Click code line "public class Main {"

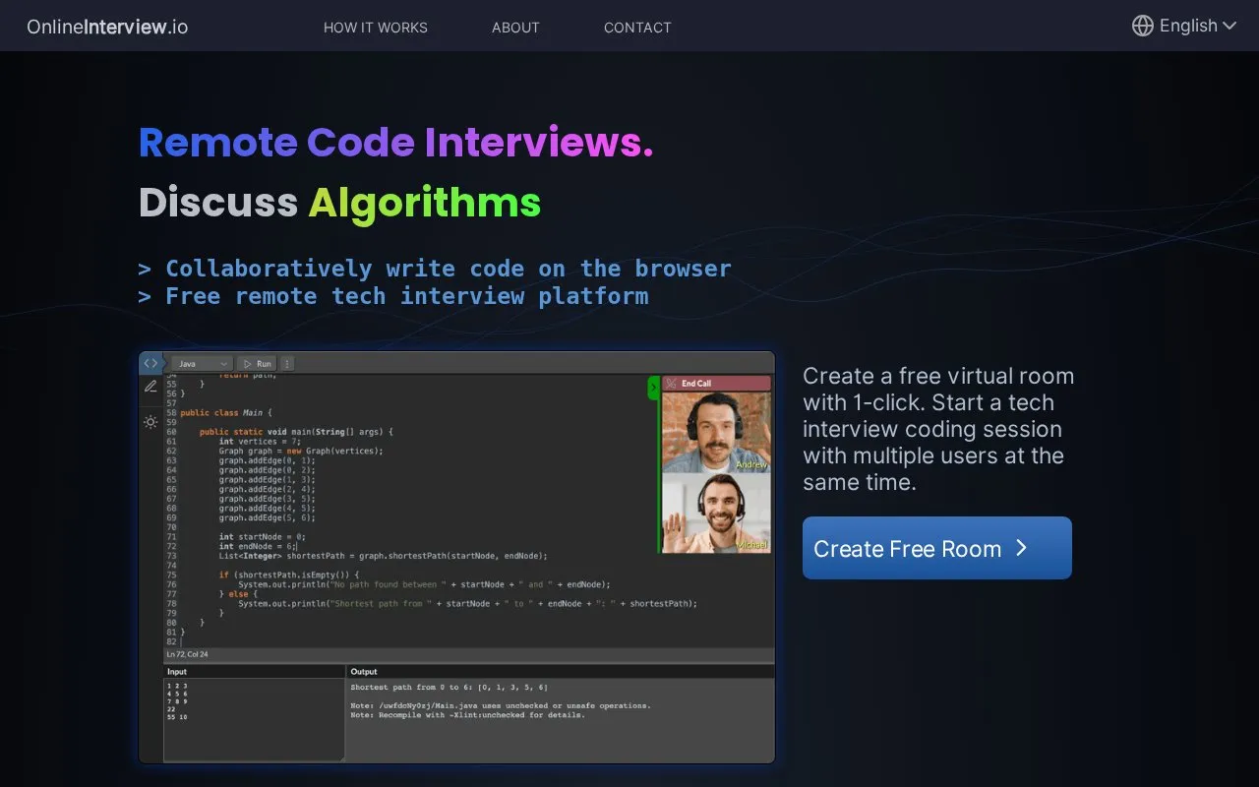point(225,413)
